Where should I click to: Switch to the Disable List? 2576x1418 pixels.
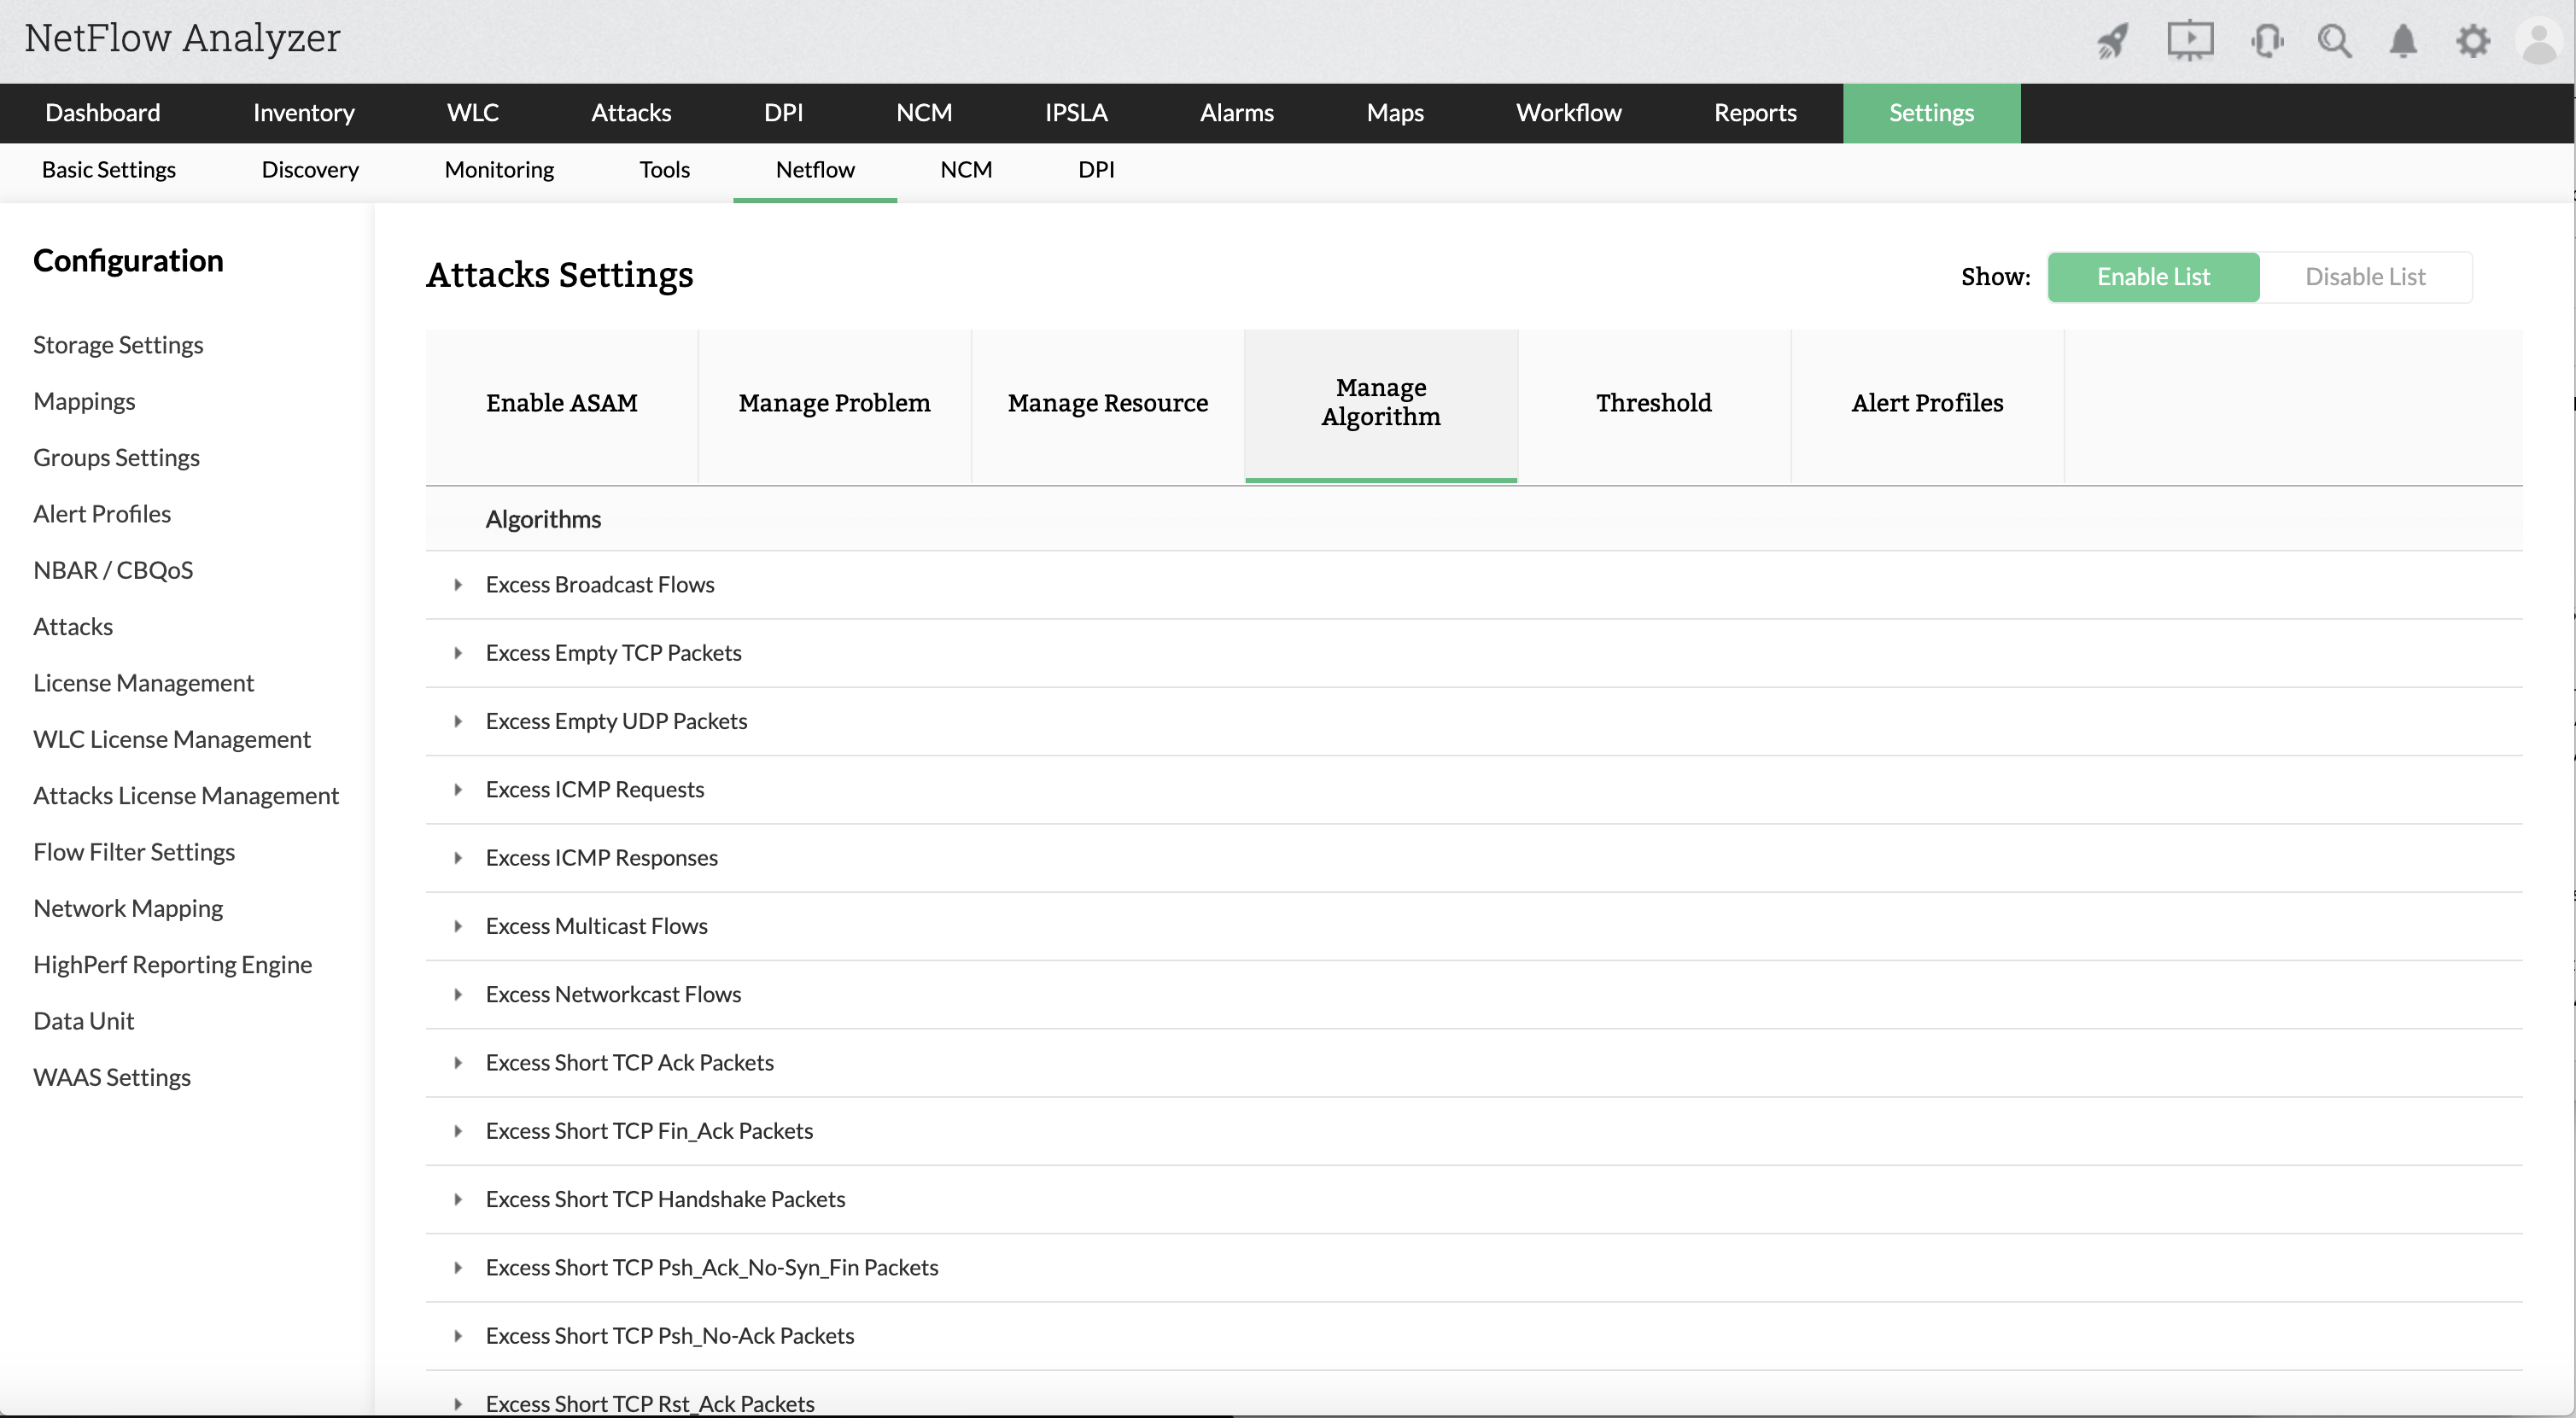(2365, 277)
